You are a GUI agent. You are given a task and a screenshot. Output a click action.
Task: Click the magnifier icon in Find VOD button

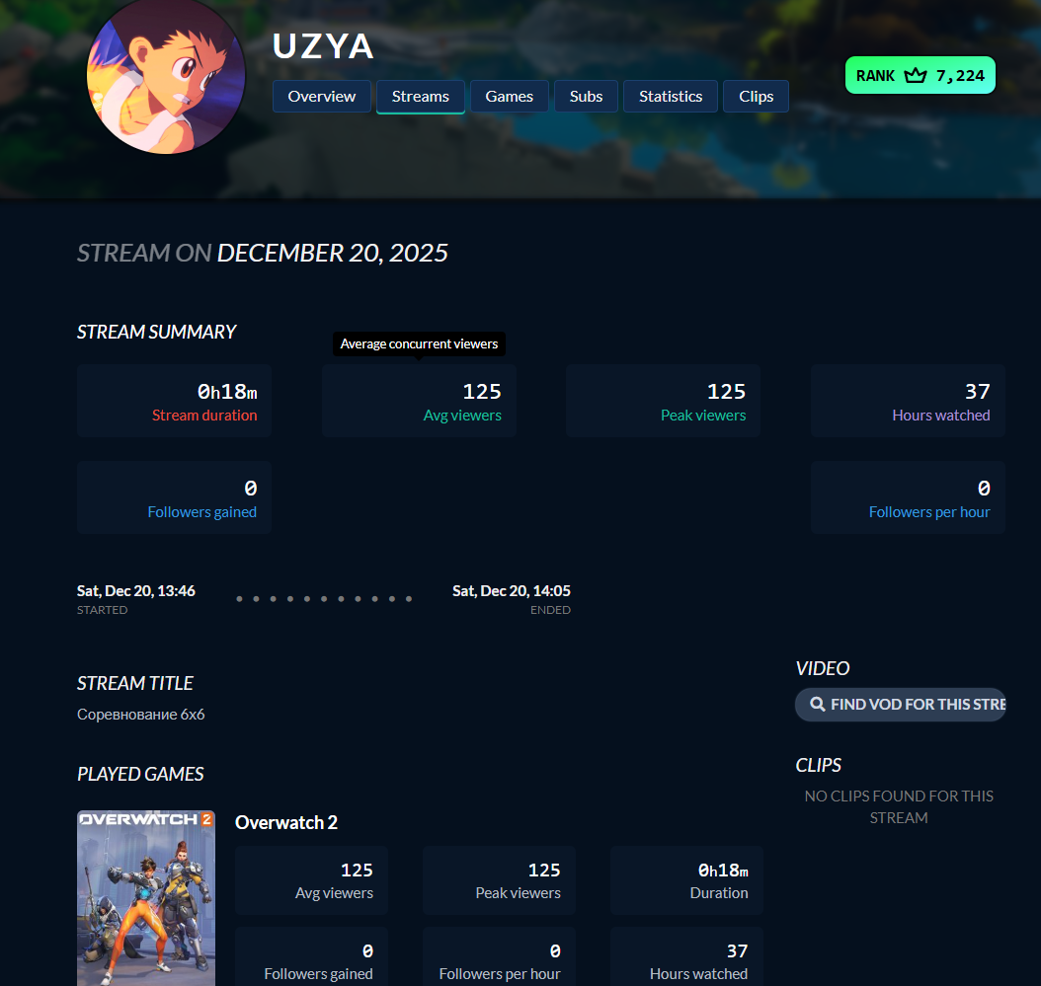(x=818, y=704)
